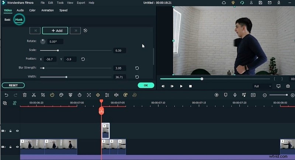The width and height of the screenshot is (295, 160).
Task: Click the Blur Strength slider handle
Action: (43, 68)
